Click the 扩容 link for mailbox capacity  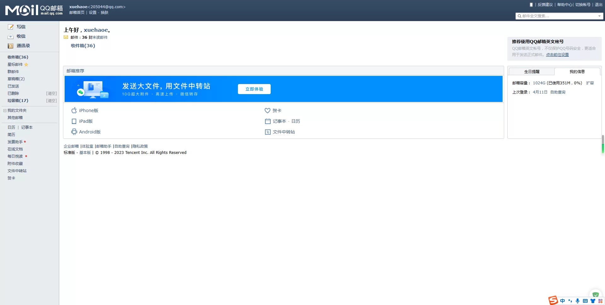(590, 83)
